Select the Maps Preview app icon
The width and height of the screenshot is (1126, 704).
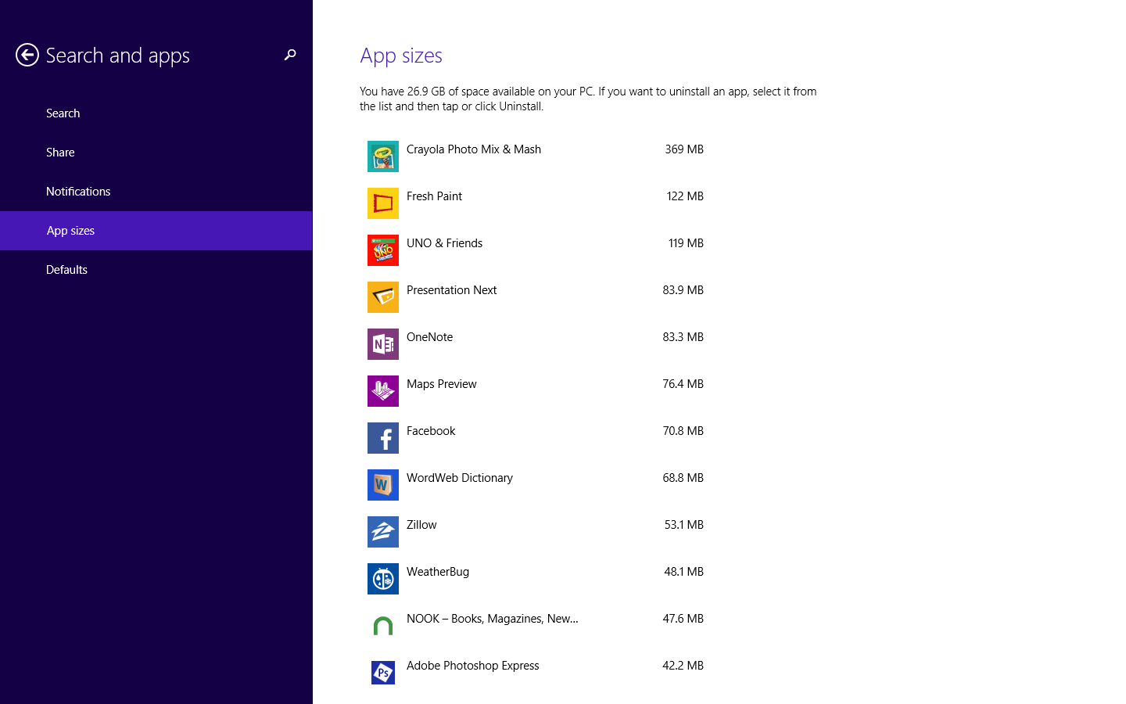[x=383, y=391]
